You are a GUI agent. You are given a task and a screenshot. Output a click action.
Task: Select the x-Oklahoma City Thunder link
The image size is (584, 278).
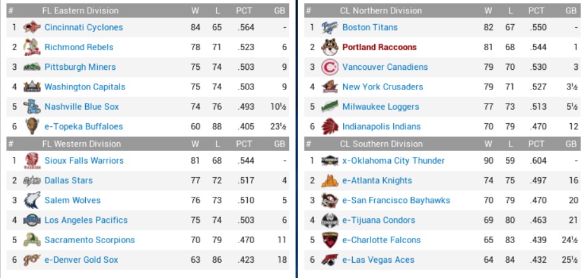pos(393,161)
